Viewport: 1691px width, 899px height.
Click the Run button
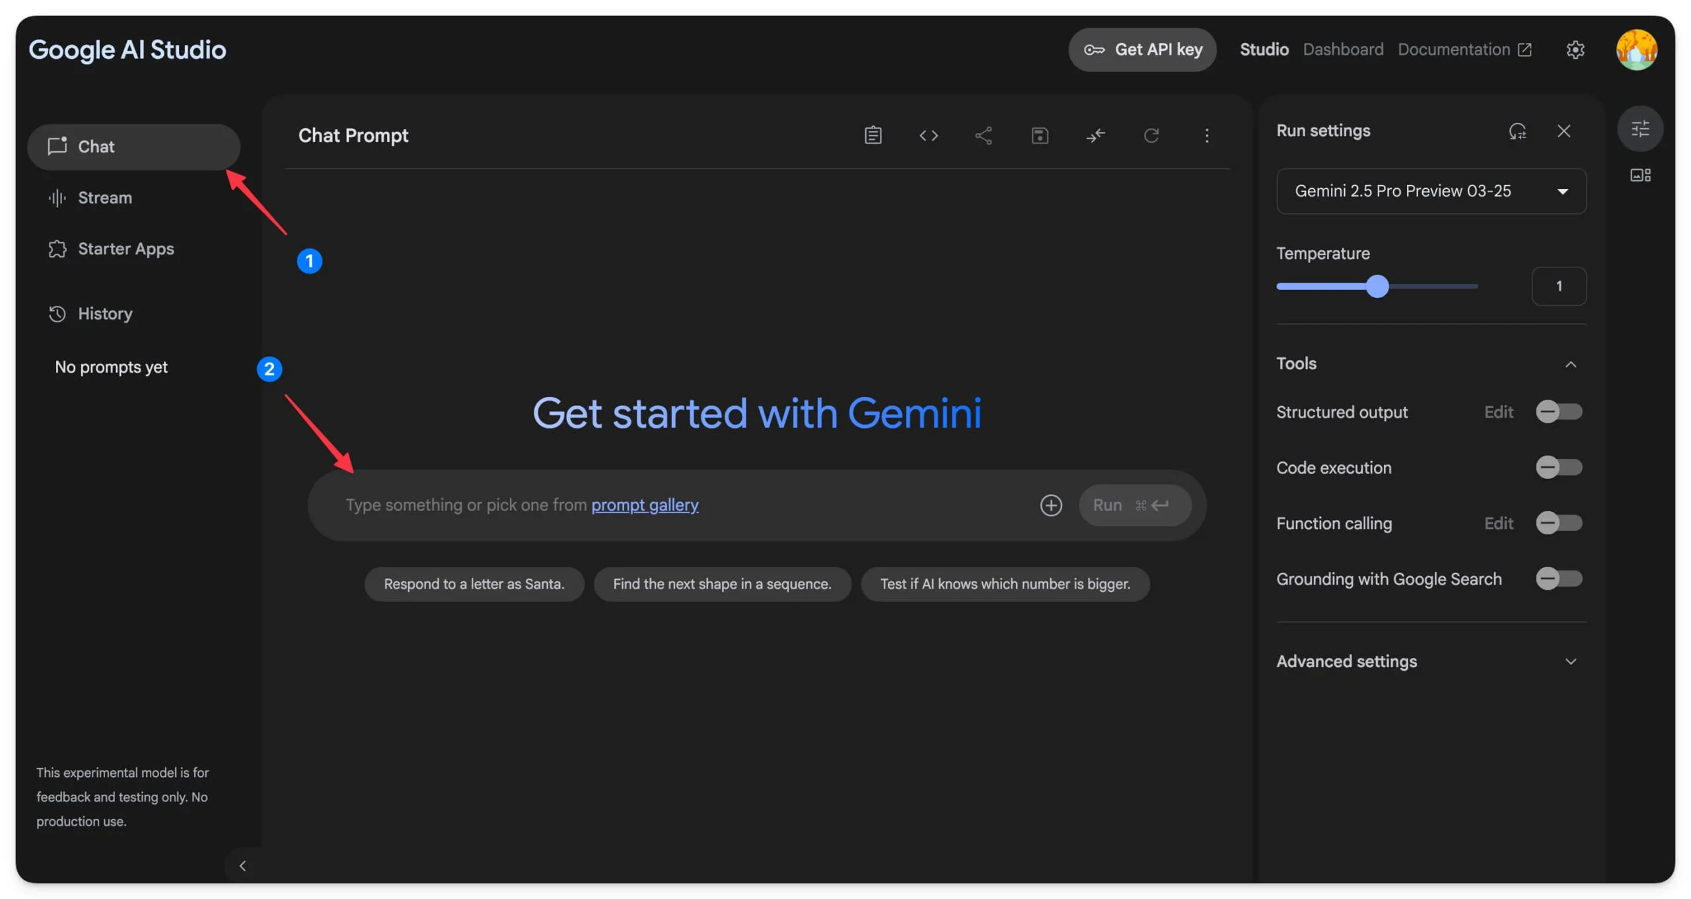(x=1135, y=505)
